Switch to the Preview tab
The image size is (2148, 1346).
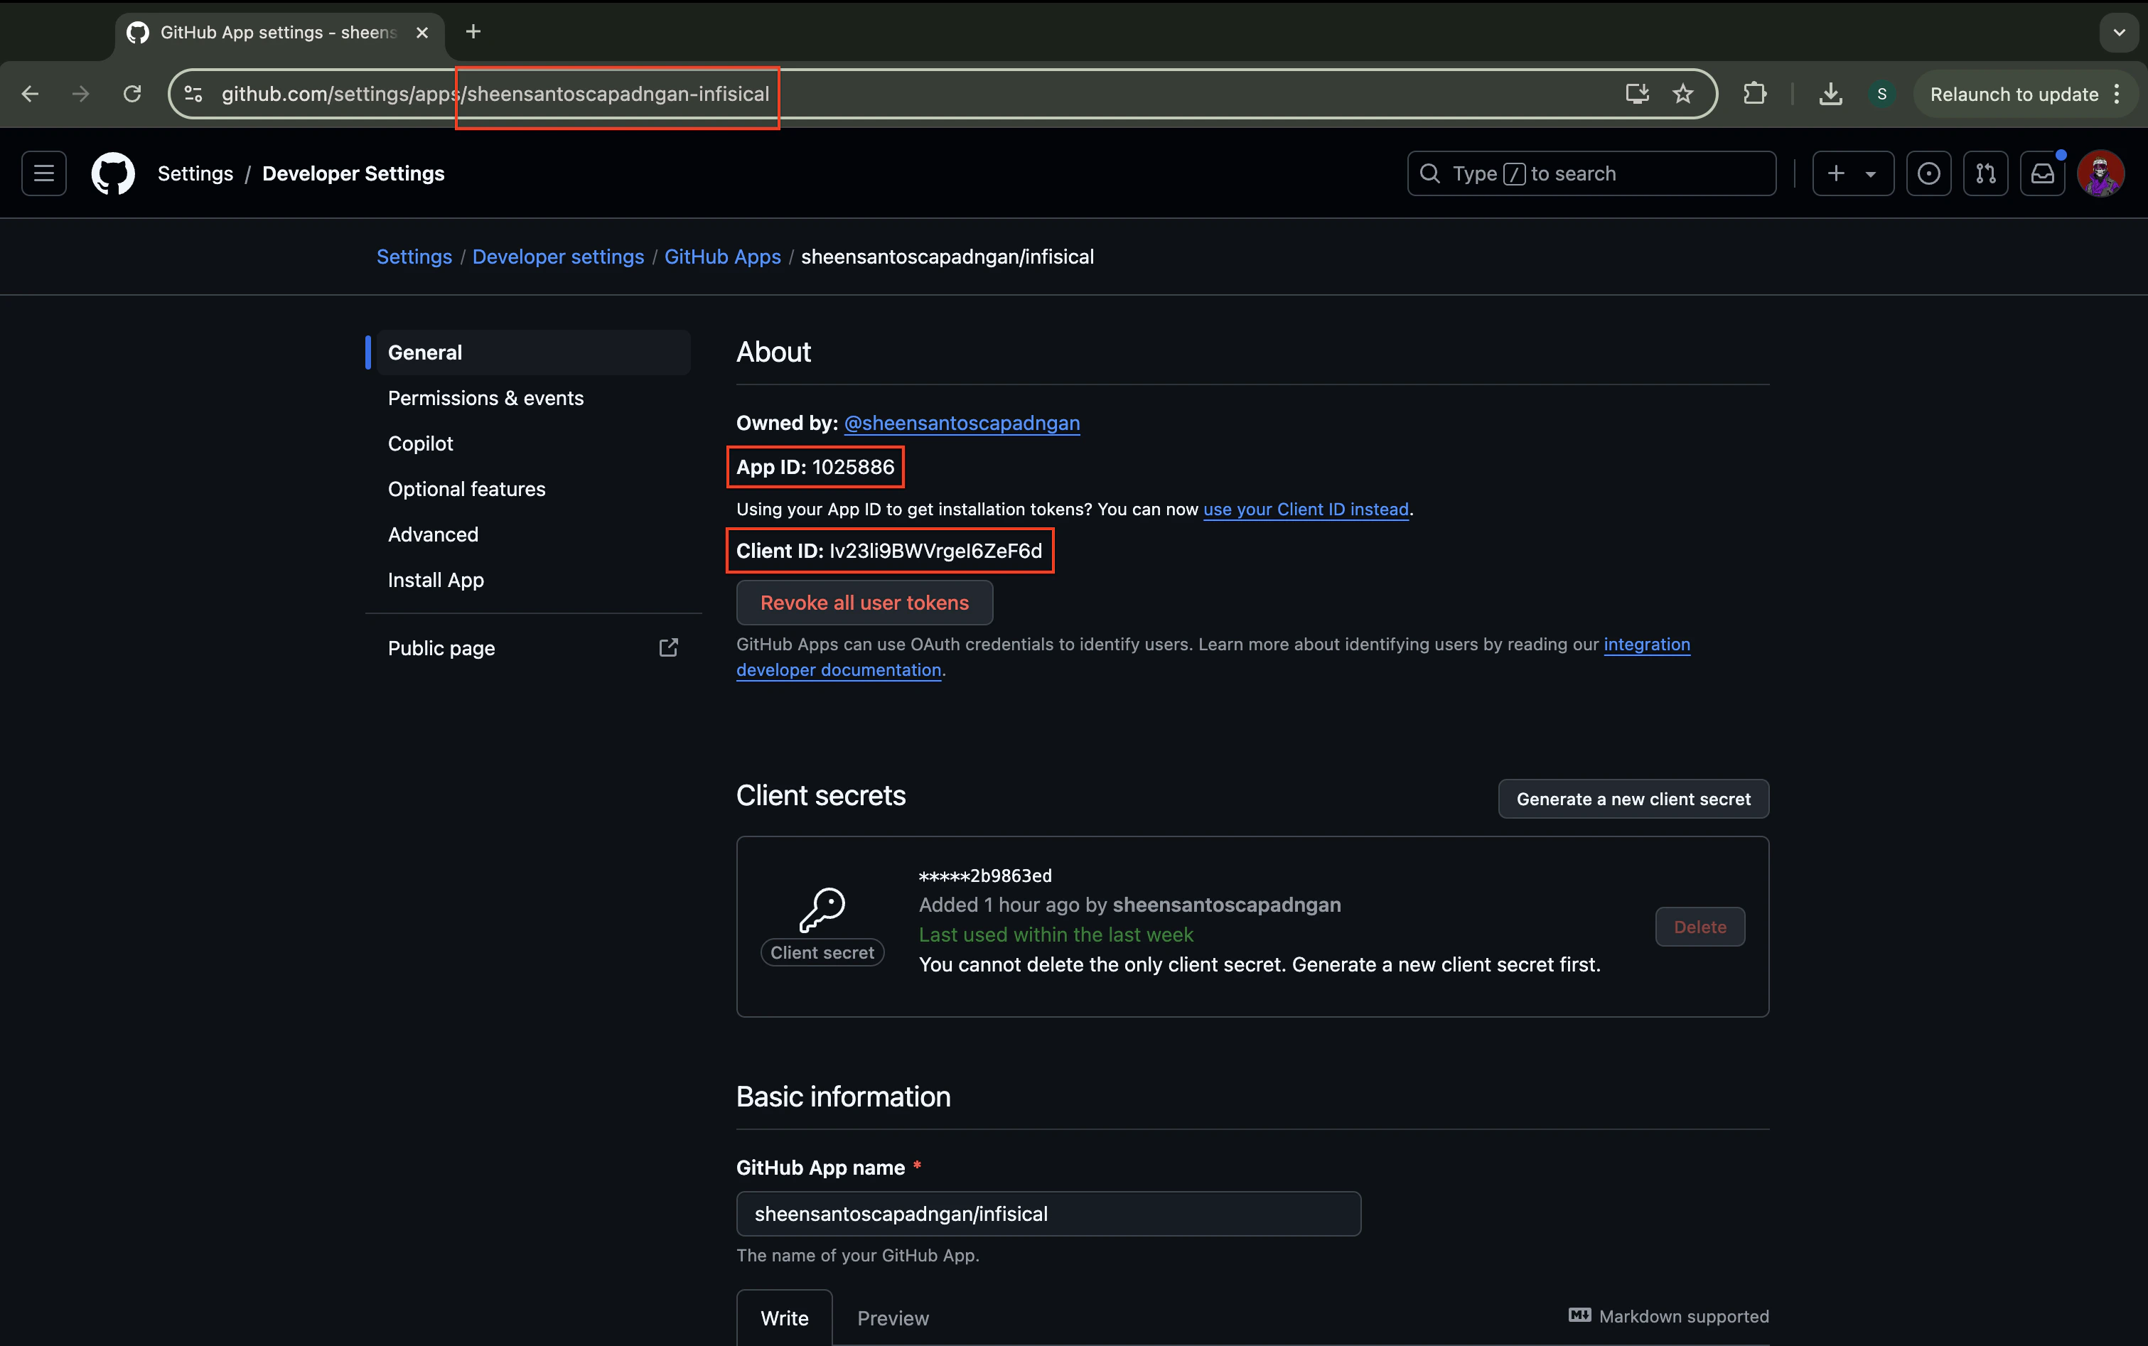click(893, 1318)
